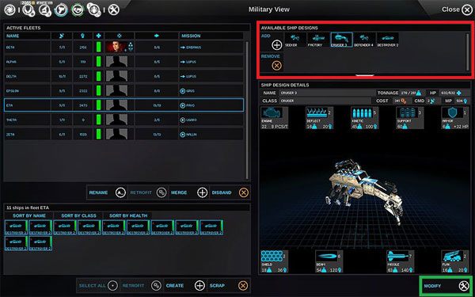Click the ZETA fleet's mission play icon
This screenshot has width=475, height=297.
click(182, 135)
